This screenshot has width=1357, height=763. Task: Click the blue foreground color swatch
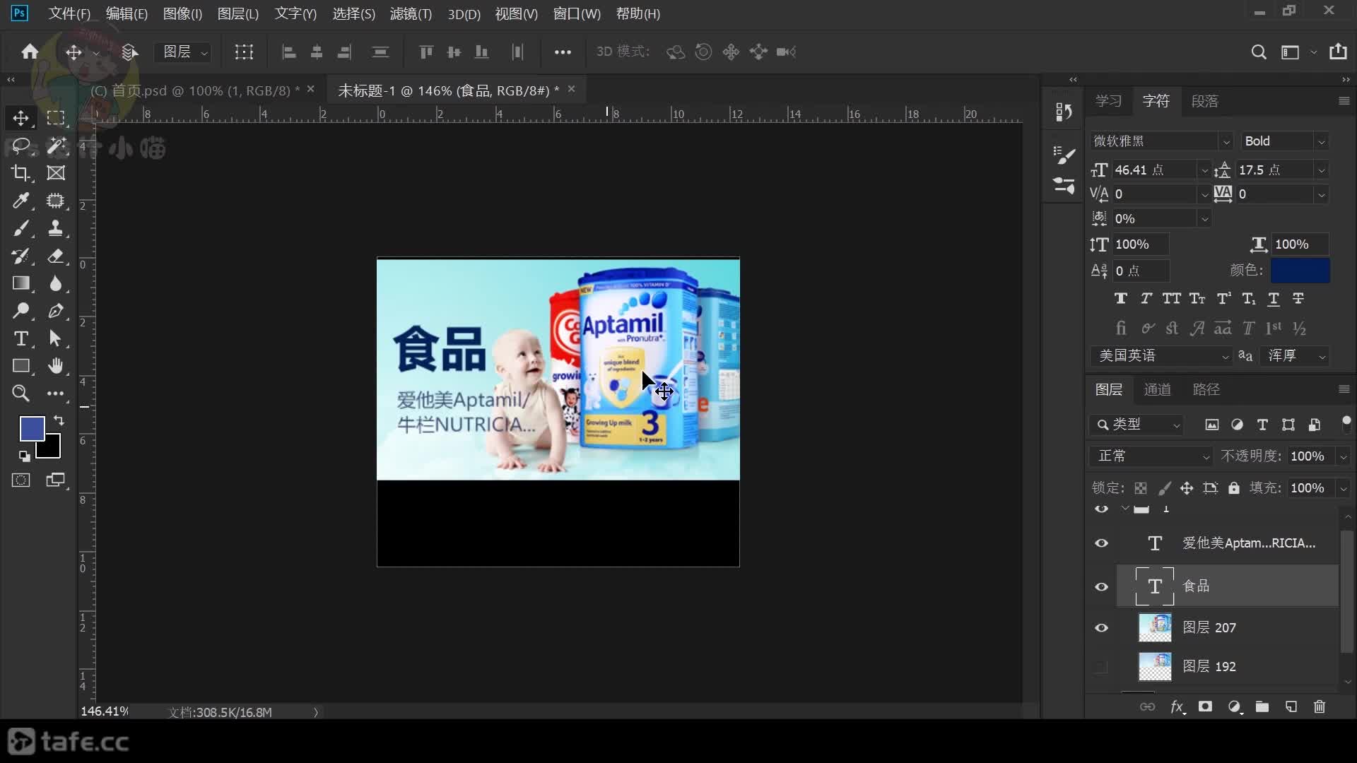[32, 428]
